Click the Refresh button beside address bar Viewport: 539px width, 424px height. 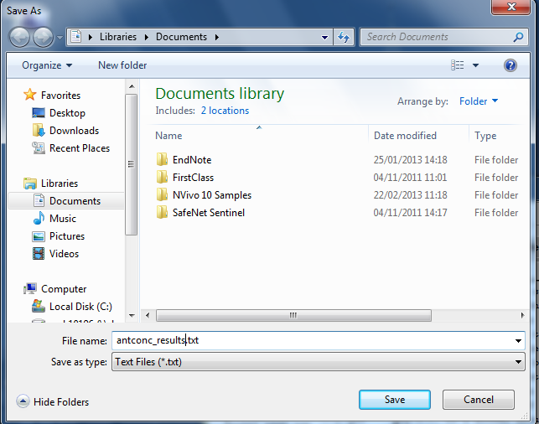coord(344,37)
